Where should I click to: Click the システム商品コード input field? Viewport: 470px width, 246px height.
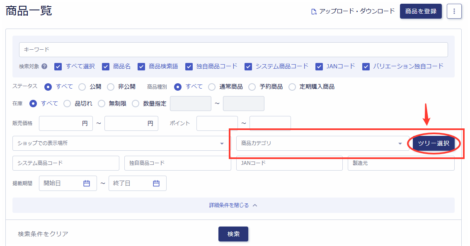click(x=66, y=163)
